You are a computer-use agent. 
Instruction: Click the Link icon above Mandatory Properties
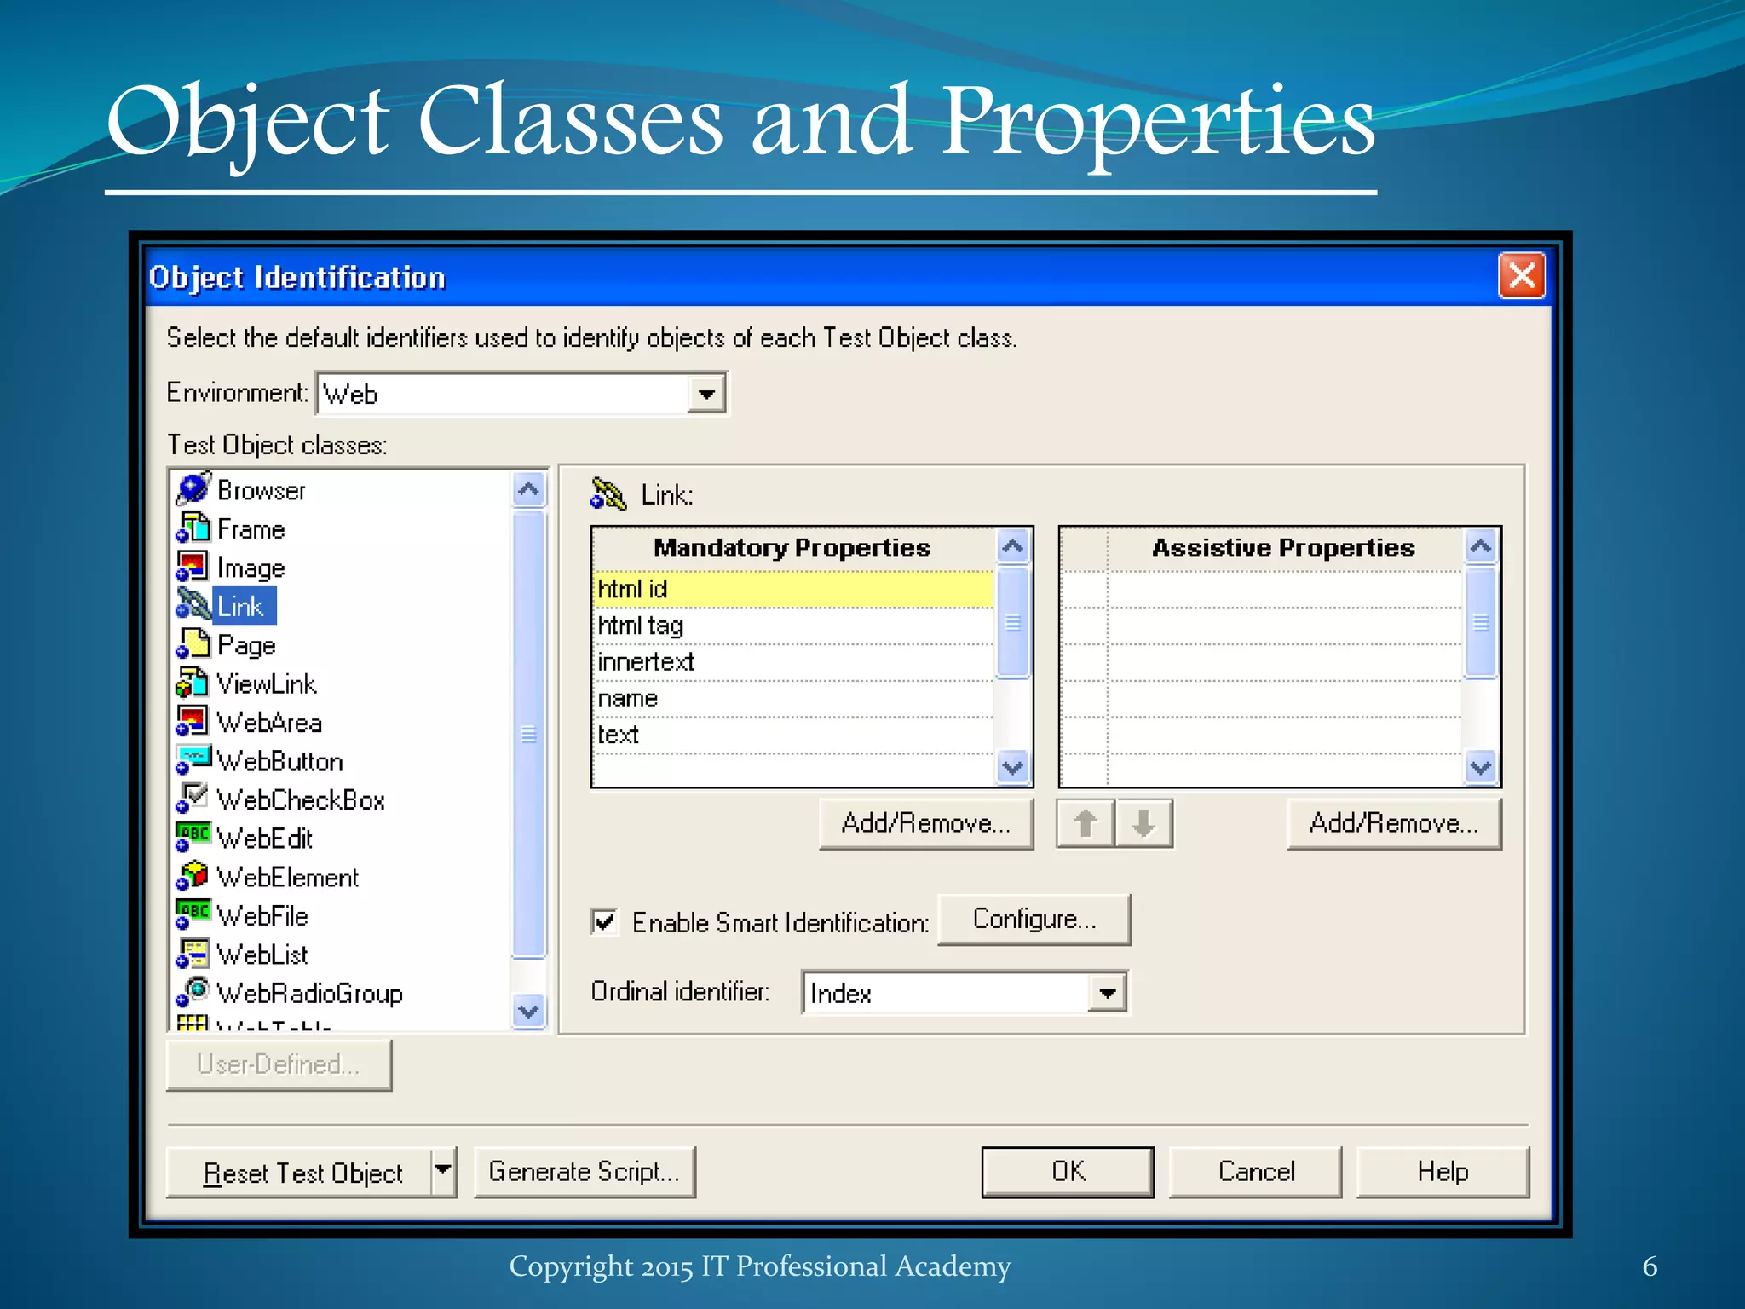click(x=608, y=493)
